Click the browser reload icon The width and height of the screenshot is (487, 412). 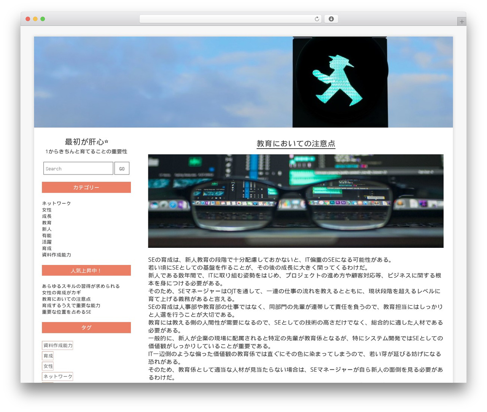coord(317,19)
